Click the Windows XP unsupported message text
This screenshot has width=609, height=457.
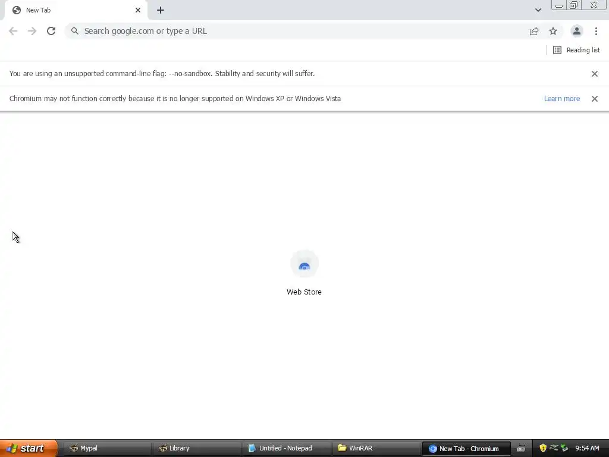(x=175, y=98)
